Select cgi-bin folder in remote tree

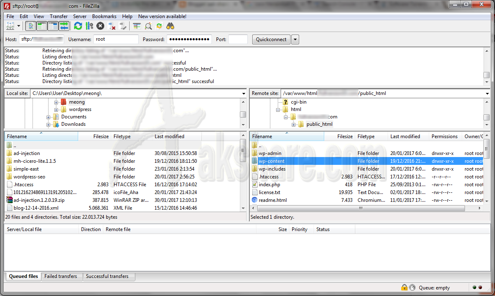point(298,102)
